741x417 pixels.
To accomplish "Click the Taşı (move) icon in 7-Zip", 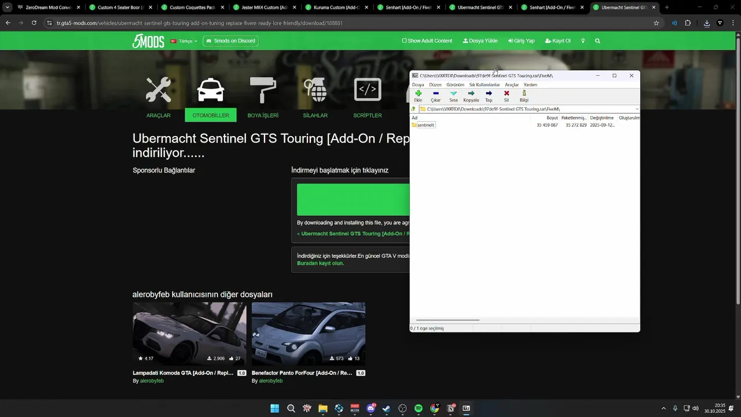I will coord(489,93).
